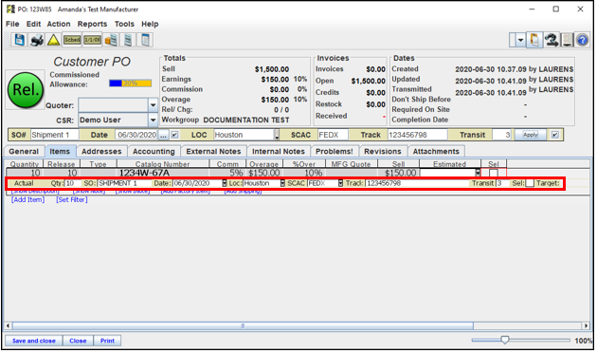Click the Apply button
The width and height of the screenshot is (597, 353).
coord(531,135)
